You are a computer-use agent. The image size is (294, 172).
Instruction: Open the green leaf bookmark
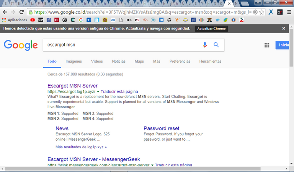pos(225,20)
